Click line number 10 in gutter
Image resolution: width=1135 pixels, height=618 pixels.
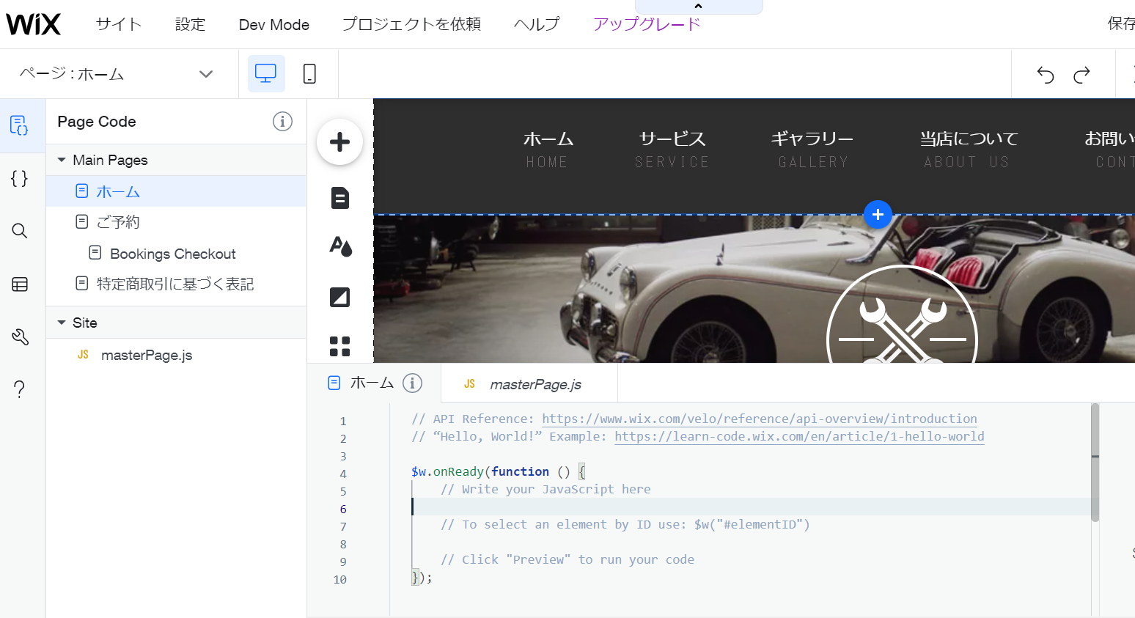point(340,579)
